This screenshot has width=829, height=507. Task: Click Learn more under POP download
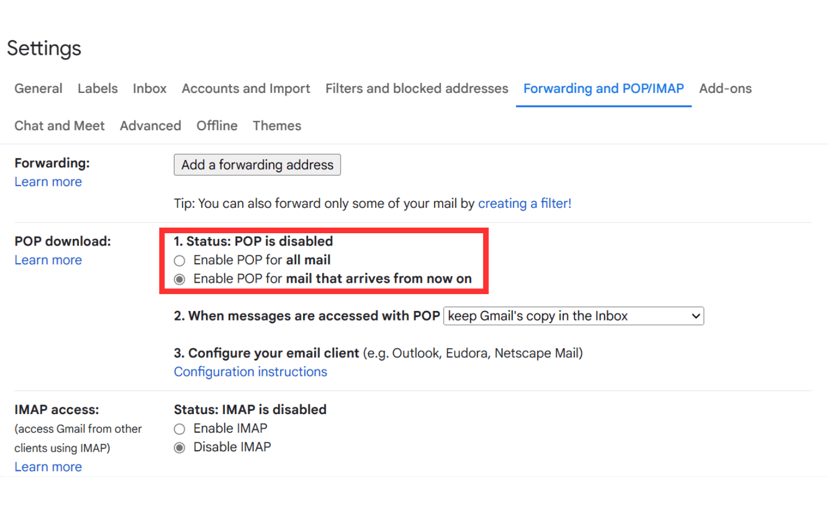pyautogui.click(x=48, y=260)
